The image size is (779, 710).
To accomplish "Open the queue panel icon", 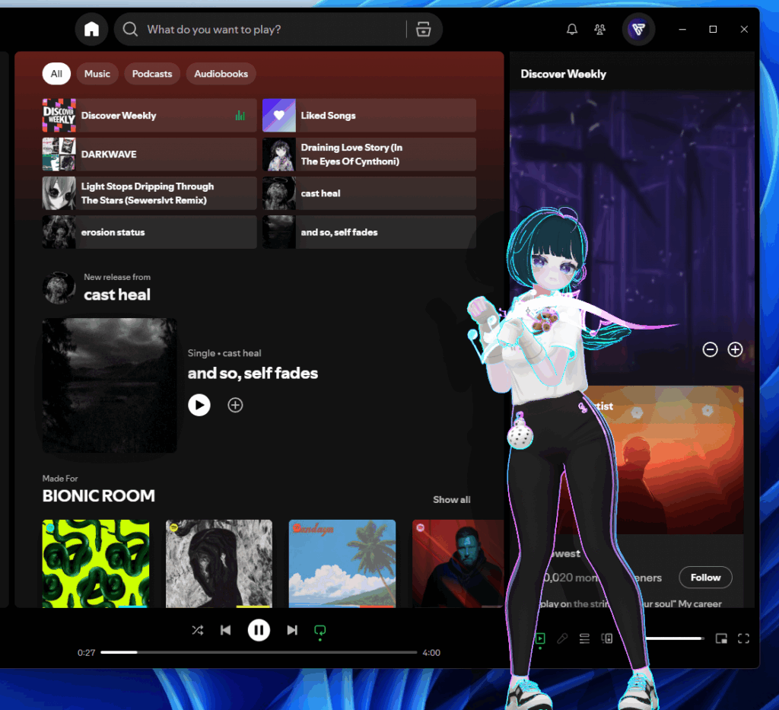I will 584,638.
